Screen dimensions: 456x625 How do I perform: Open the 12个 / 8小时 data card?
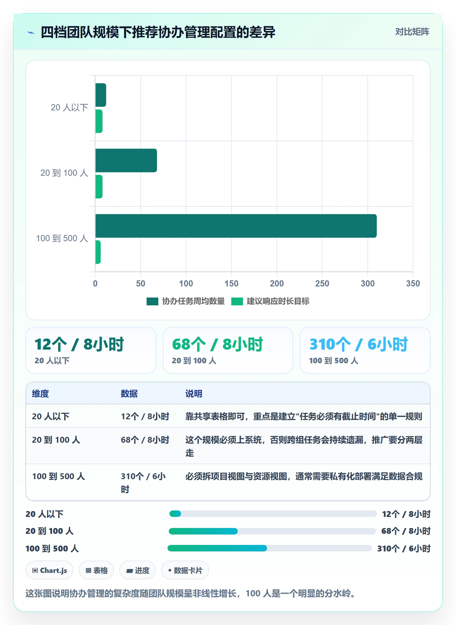tap(91, 350)
